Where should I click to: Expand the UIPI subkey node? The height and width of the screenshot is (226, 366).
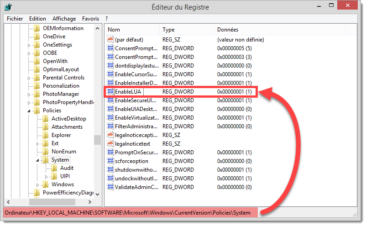(x=46, y=177)
